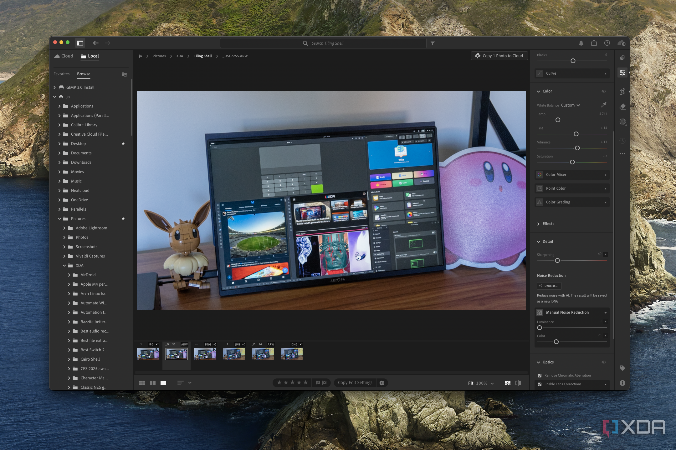Select the Healing eraser tool
The width and height of the screenshot is (676, 450).
coord(622,107)
